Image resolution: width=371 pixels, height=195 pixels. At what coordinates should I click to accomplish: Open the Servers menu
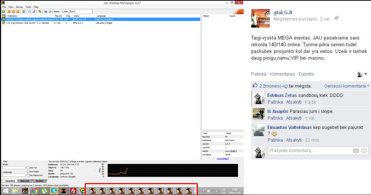pyautogui.click(x=19, y=7)
